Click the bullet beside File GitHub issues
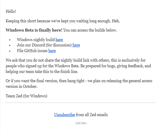Viewport: 161px width, 131px height. (x=10, y=51)
